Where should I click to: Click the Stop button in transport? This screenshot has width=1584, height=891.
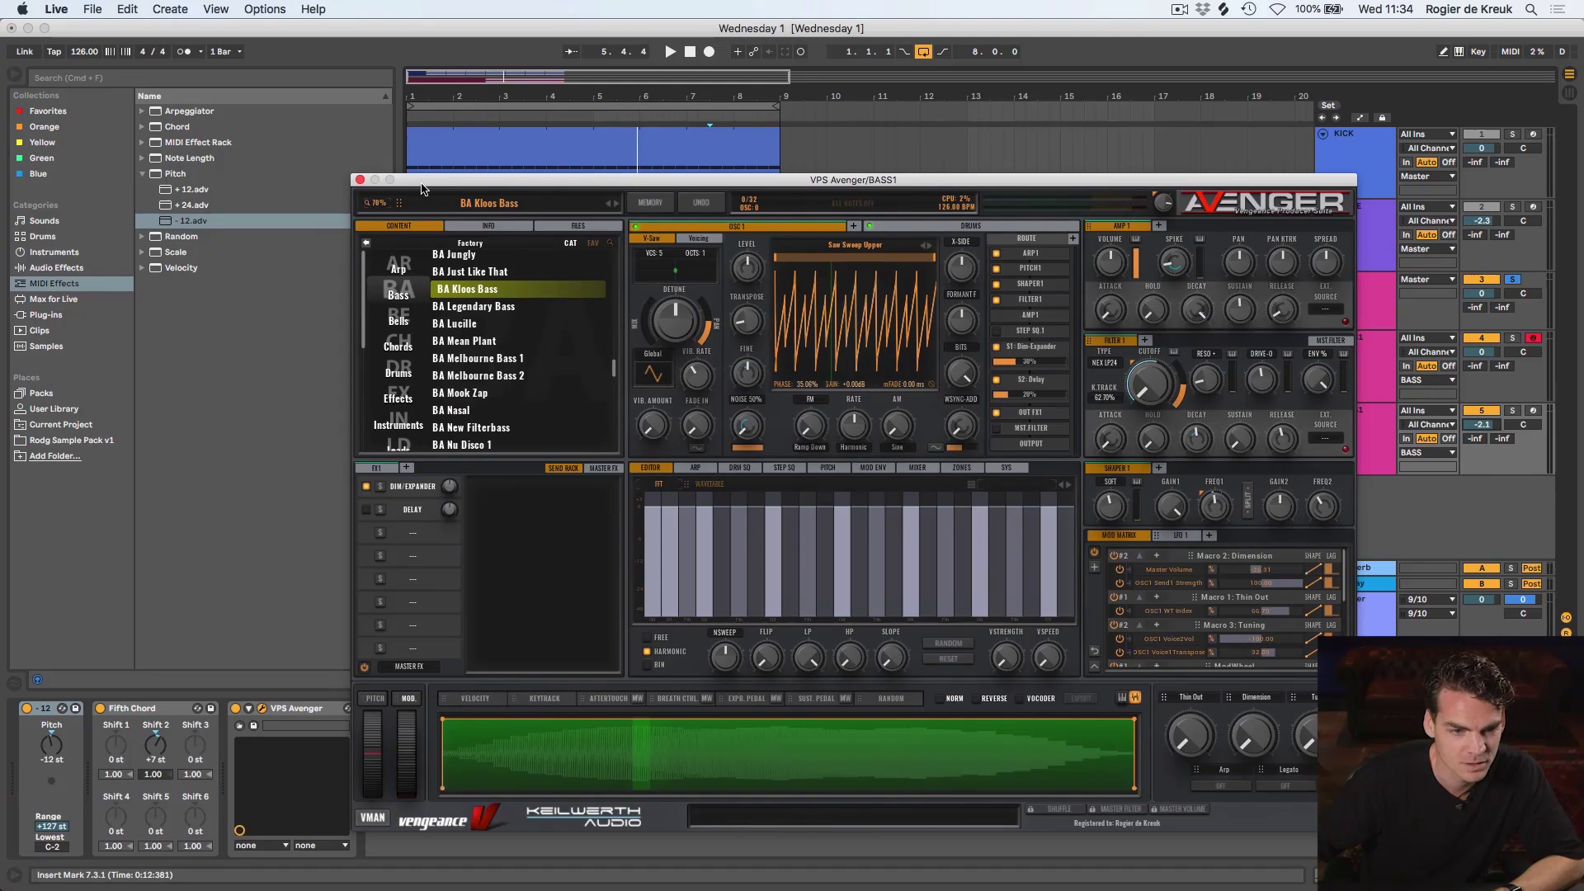coord(690,51)
